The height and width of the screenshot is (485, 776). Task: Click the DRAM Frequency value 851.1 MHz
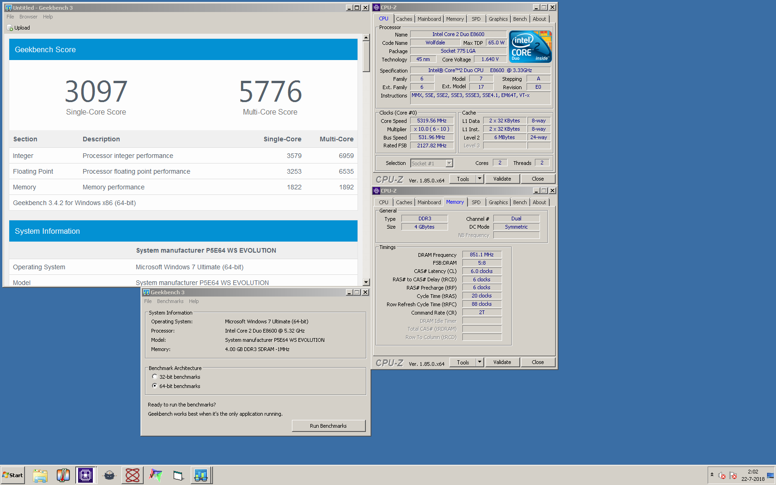click(x=482, y=255)
